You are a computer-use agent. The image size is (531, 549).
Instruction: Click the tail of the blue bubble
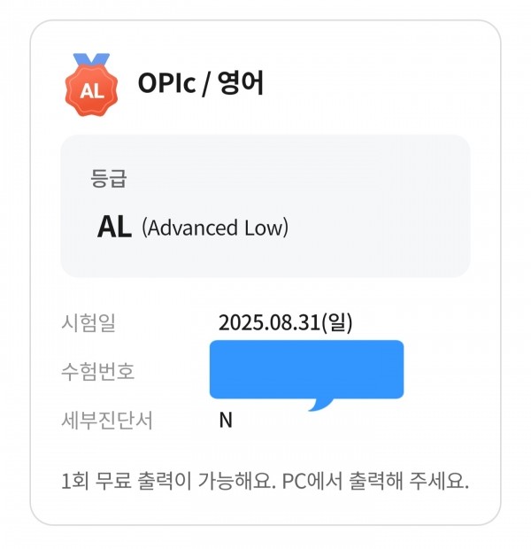[320, 405]
